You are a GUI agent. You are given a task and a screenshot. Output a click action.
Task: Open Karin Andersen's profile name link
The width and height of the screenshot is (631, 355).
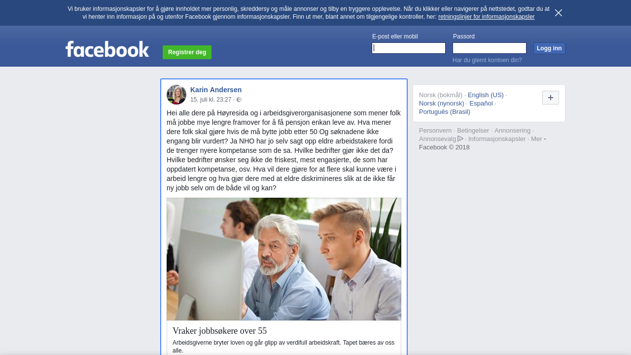coord(216,90)
